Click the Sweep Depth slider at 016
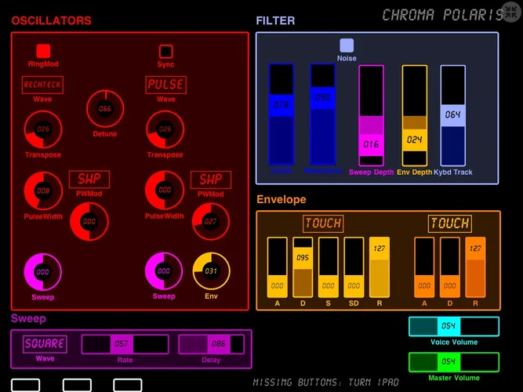The width and height of the screenshot is (523, 392). coord(371,115)
